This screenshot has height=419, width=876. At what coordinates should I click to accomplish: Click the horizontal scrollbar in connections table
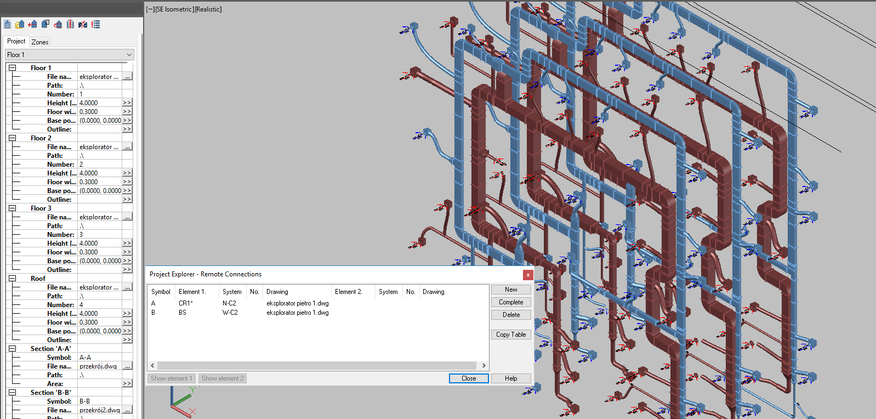(x=317, y=365)
